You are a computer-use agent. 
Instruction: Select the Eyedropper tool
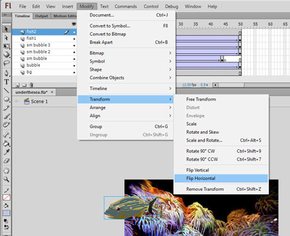[x=6, y=152]
